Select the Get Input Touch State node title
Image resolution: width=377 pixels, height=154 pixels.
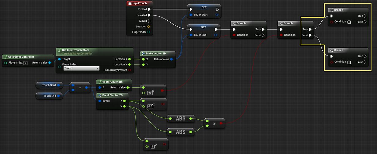click(75, 50)
